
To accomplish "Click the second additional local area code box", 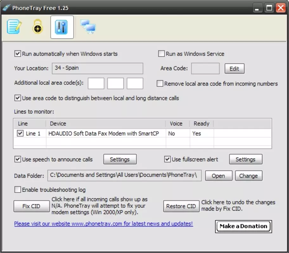I will click(116, 83).
